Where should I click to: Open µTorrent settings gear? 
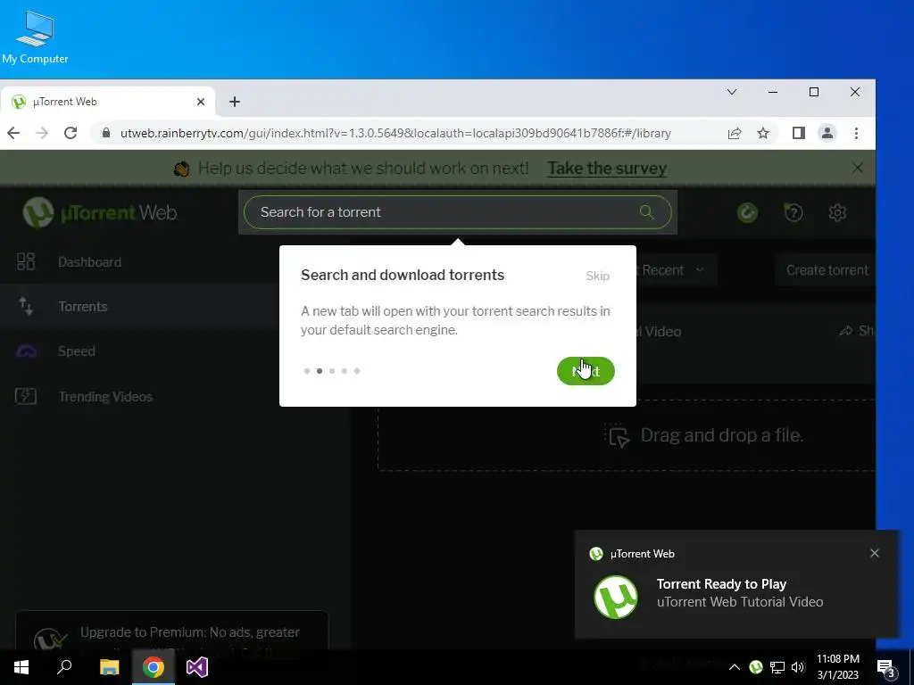point(837,212)
